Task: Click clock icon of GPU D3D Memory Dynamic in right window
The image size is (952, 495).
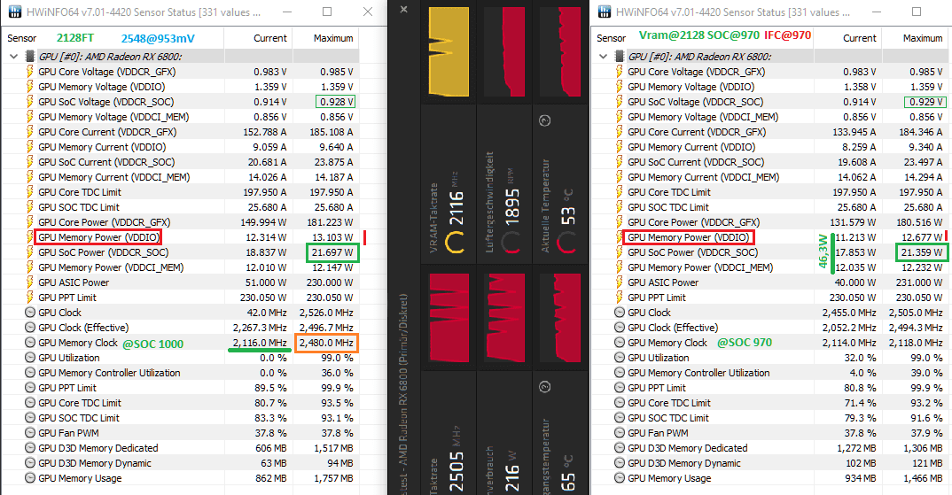Action: [x=620, y=463]
